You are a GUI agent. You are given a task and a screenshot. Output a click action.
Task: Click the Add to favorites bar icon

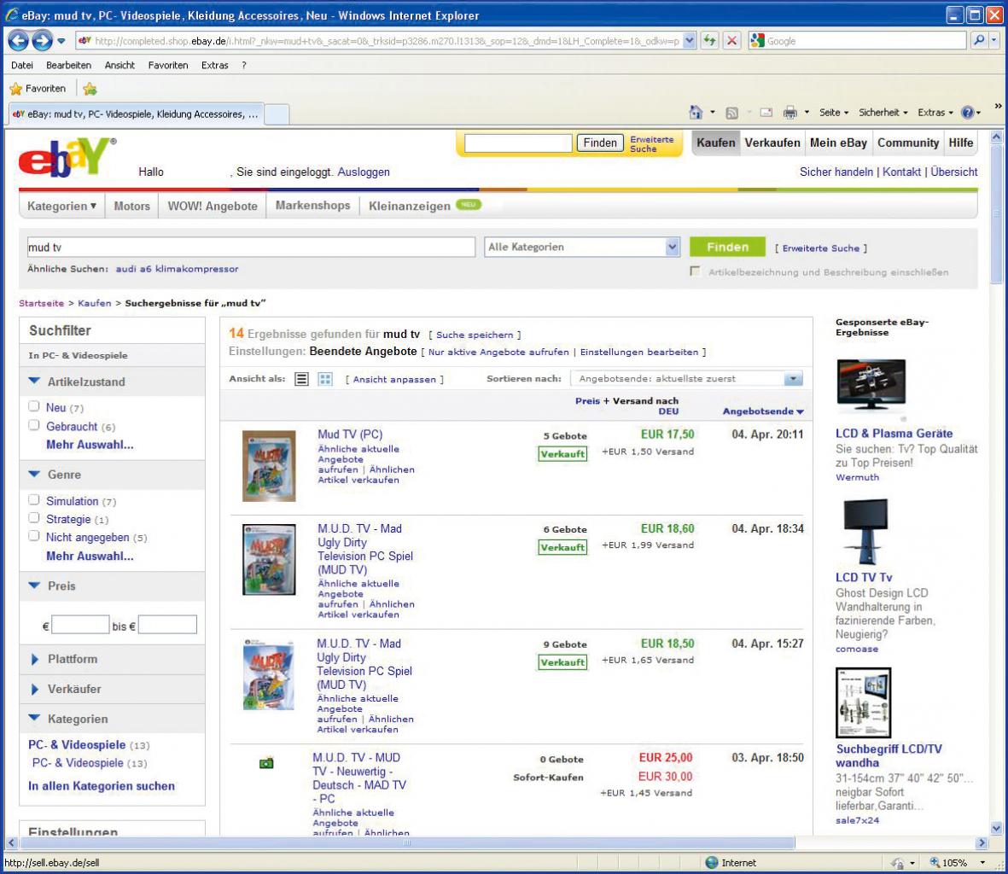point(90,89)
